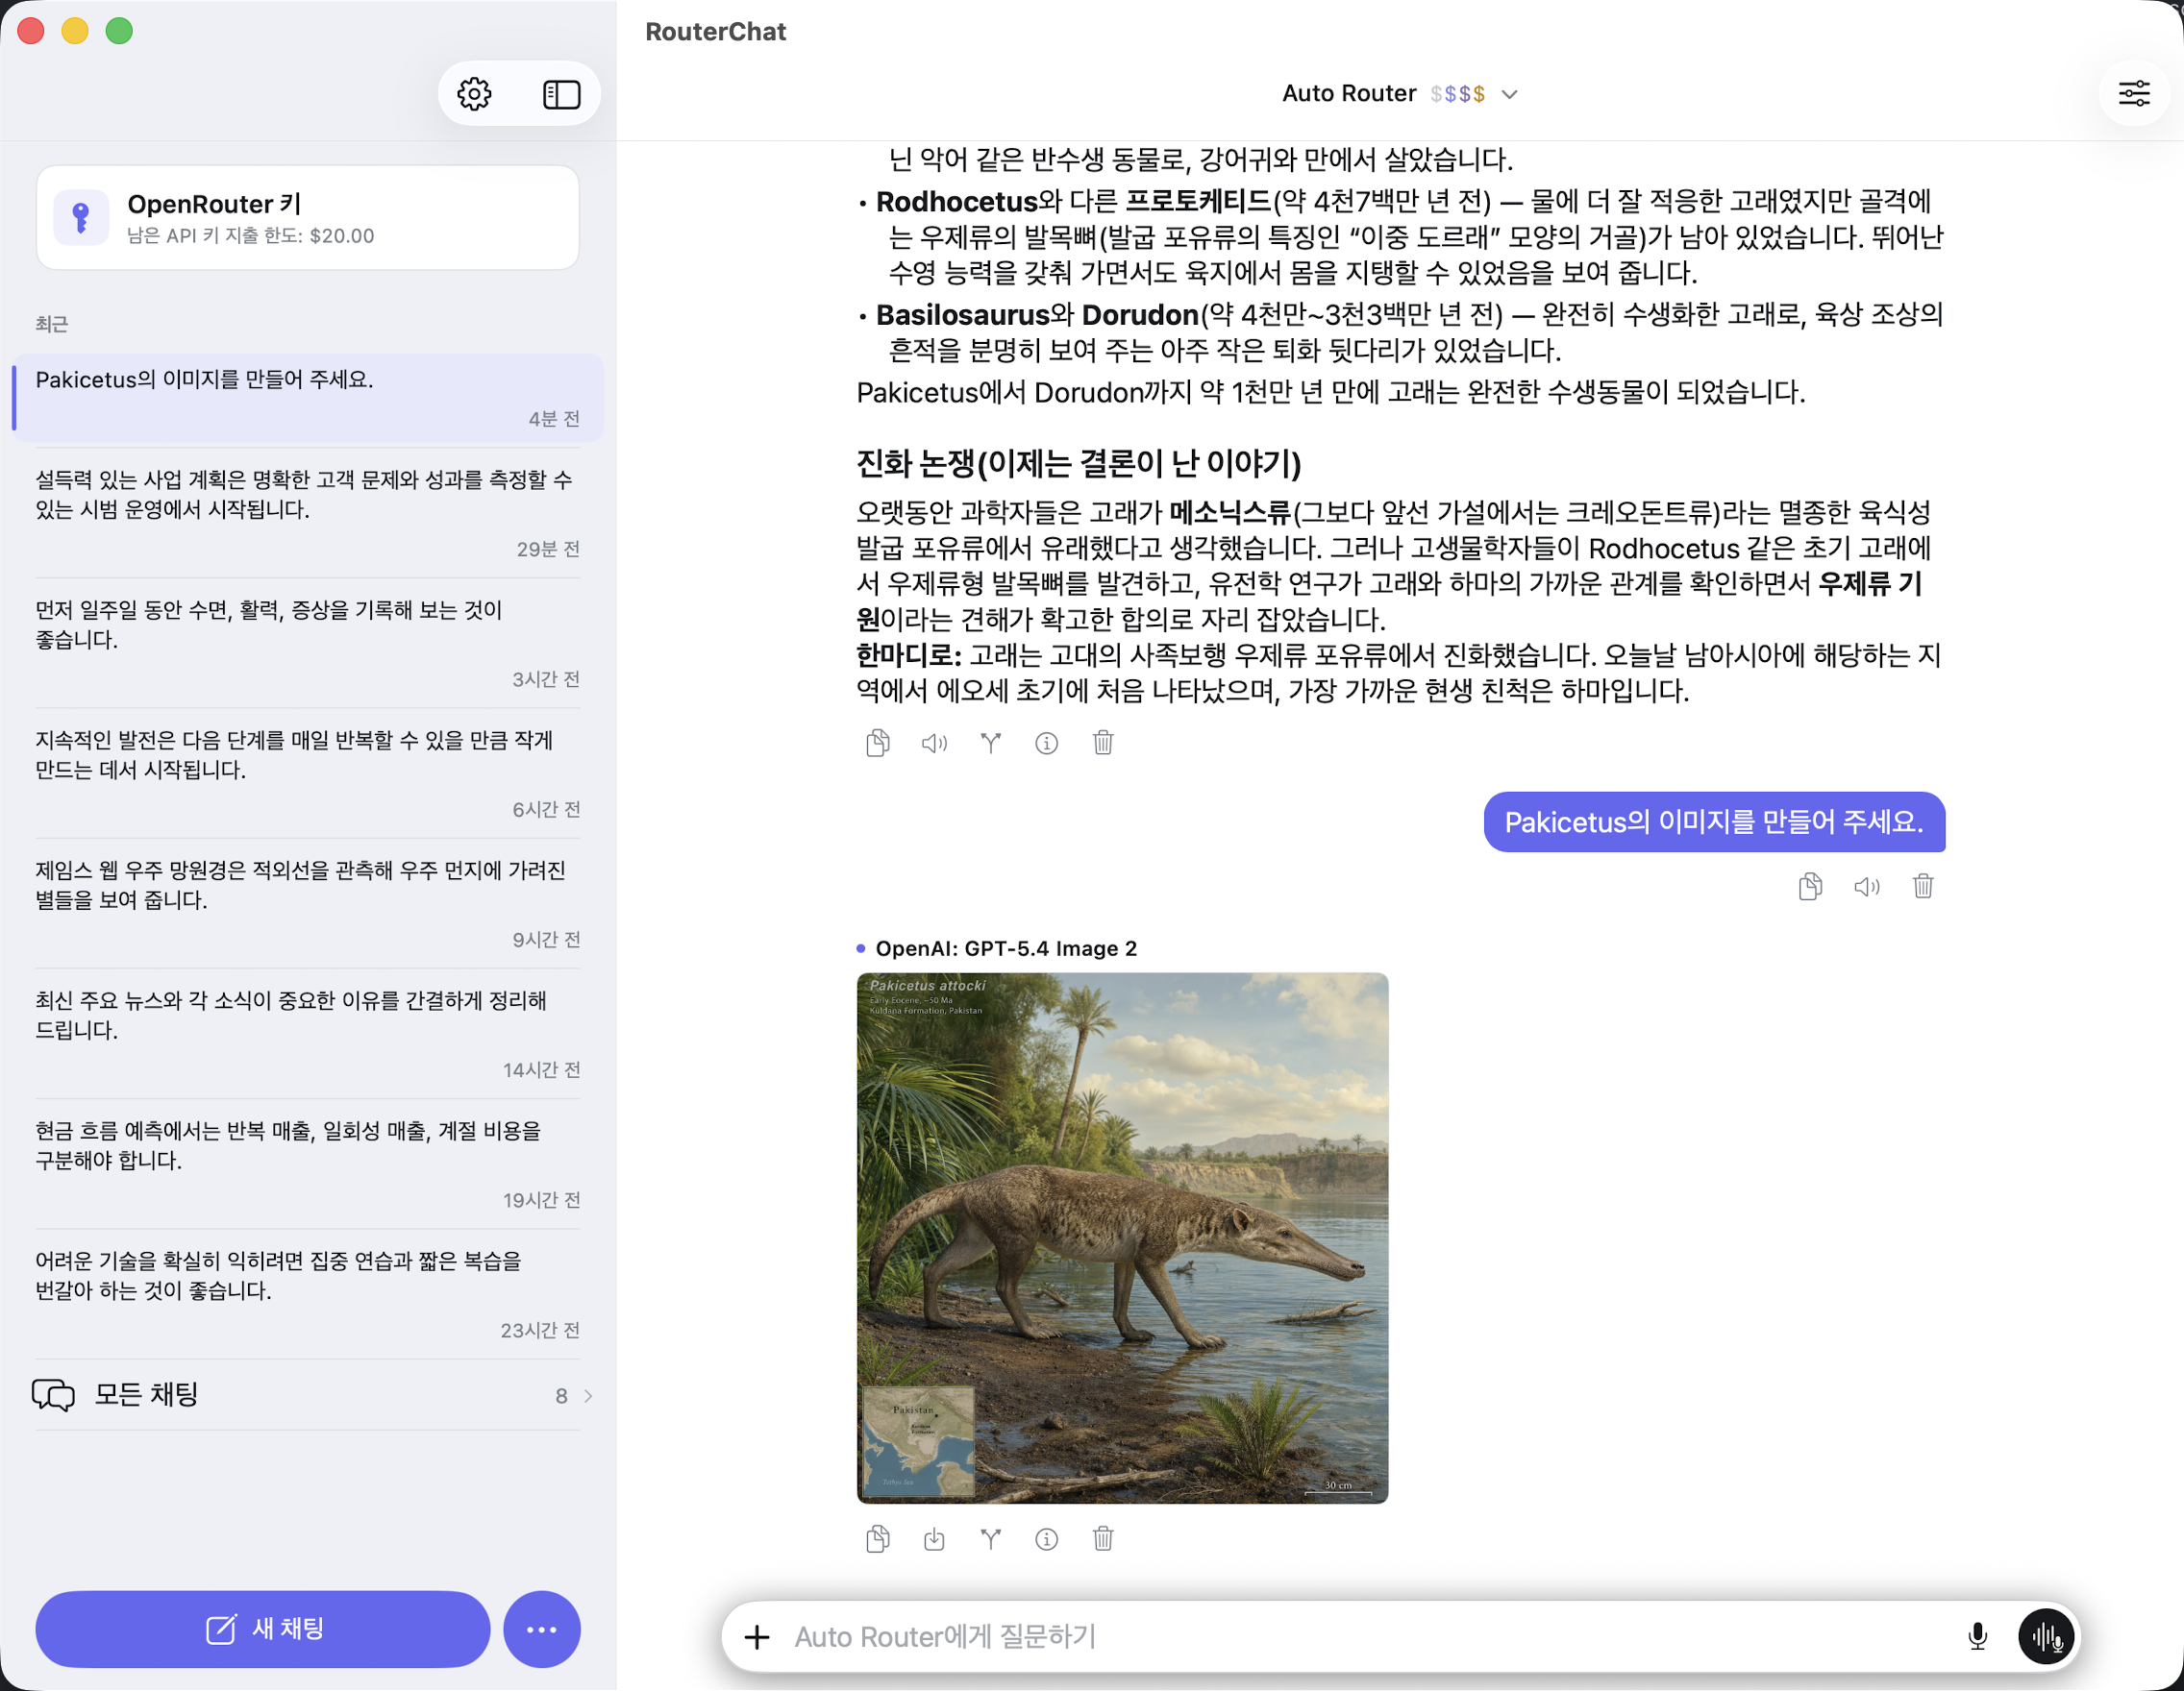Image resolution: width=2184 pixels, height=1691 pixels.
Task: Branch chat from the image response
Action: tap(991, 1538)
